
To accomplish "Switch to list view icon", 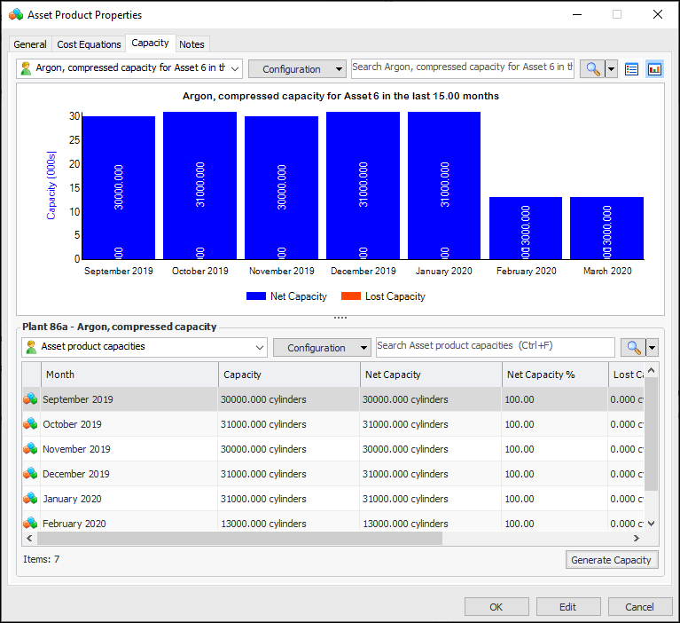I will click(632, 69).
